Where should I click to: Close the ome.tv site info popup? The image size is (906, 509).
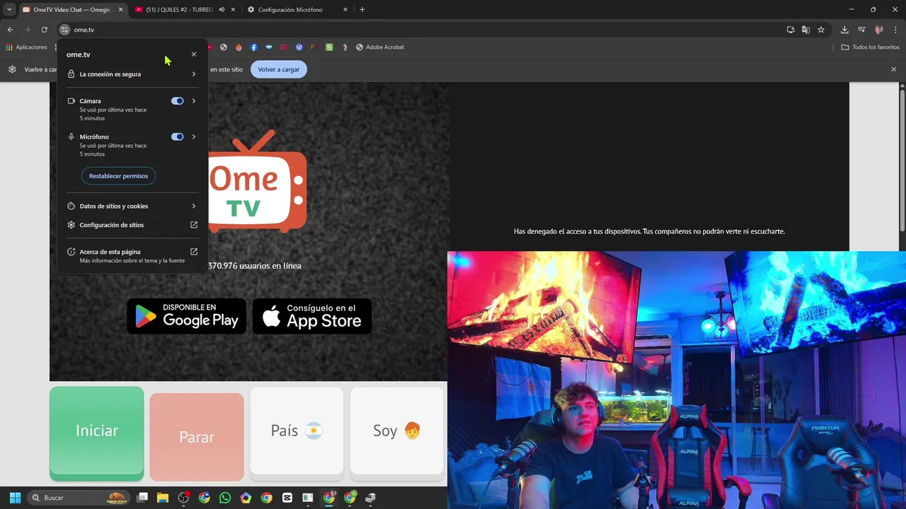coord(194,54)
